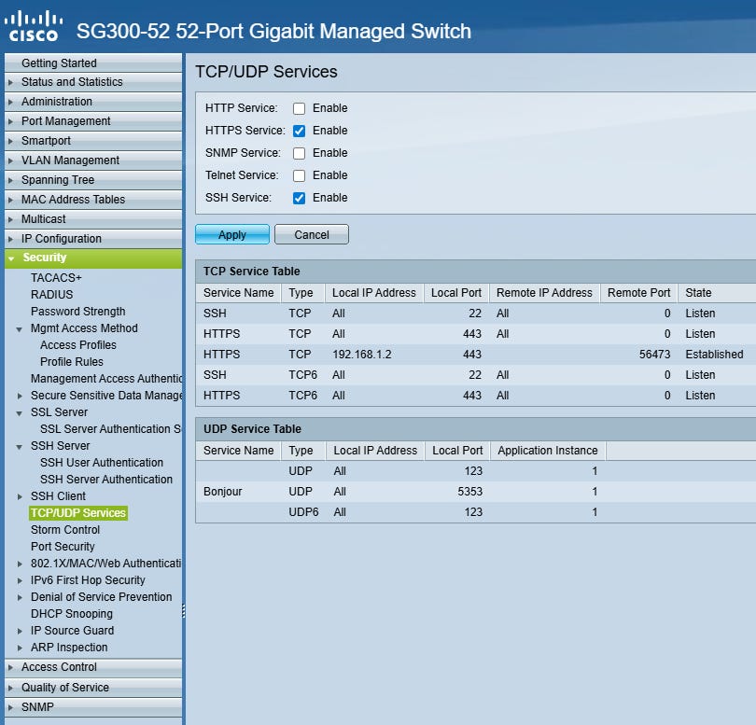Open SSH Server Authentication page
The image size is (756, 725).
[x=106, y=480]
